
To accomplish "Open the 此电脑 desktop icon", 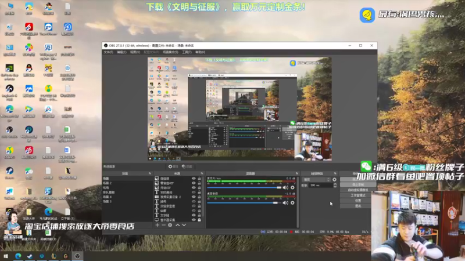I will (9, 9).
